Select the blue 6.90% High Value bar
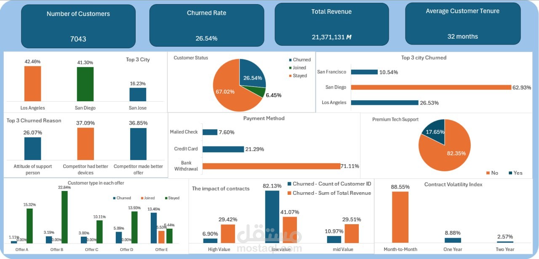Screen dimensions: 539x259 210,241
